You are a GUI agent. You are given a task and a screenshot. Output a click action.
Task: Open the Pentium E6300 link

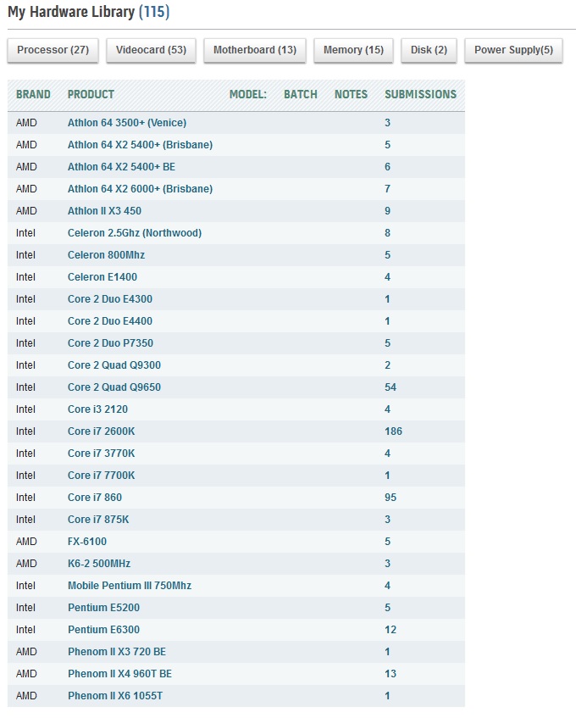coord(103,630)
